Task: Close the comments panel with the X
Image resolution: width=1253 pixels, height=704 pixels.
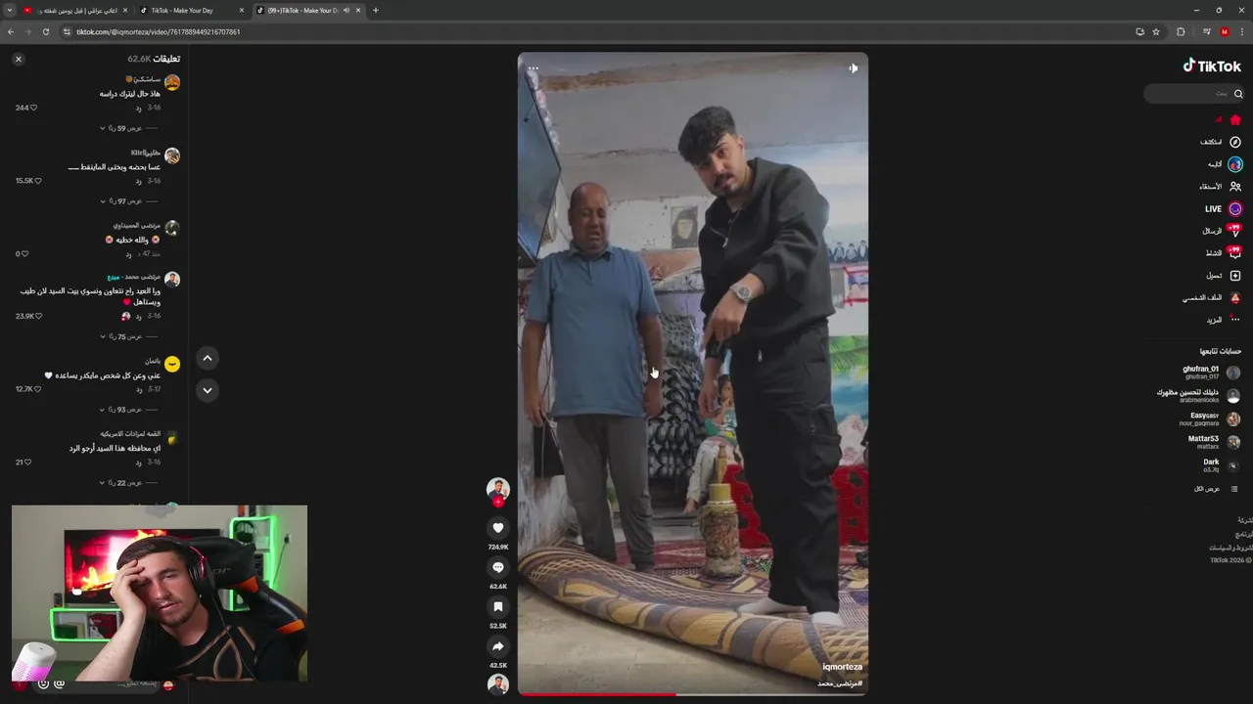Action: click(x=18, y=60)
